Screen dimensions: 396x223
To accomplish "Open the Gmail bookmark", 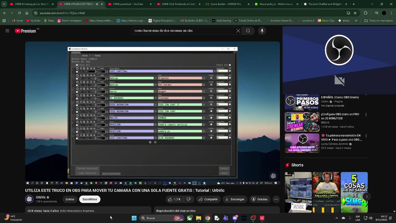I will 17,21.
